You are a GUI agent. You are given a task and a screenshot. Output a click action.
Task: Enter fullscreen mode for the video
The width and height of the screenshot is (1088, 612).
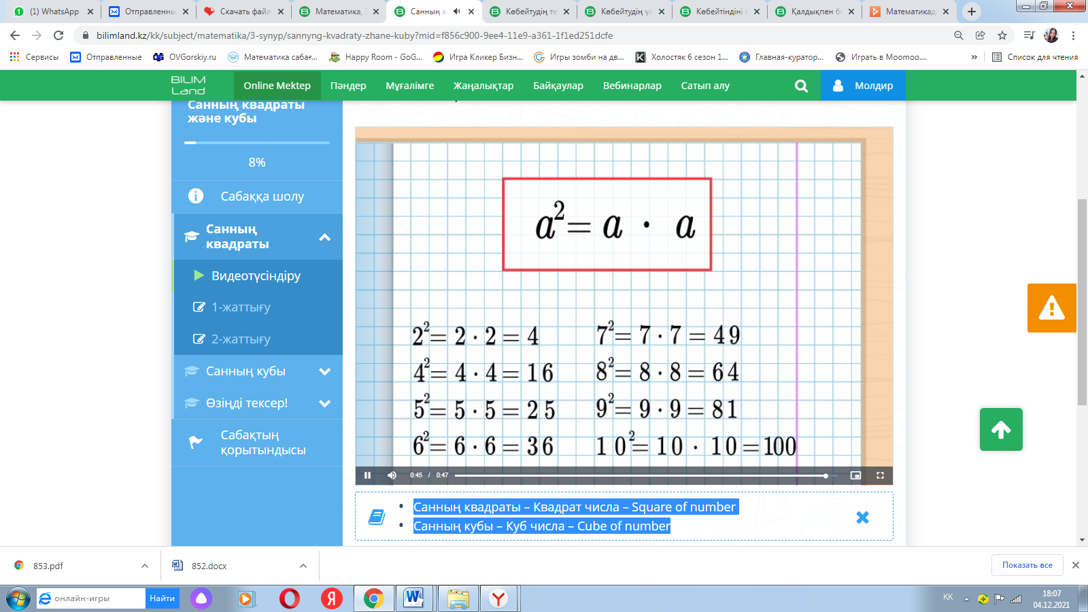880,475
